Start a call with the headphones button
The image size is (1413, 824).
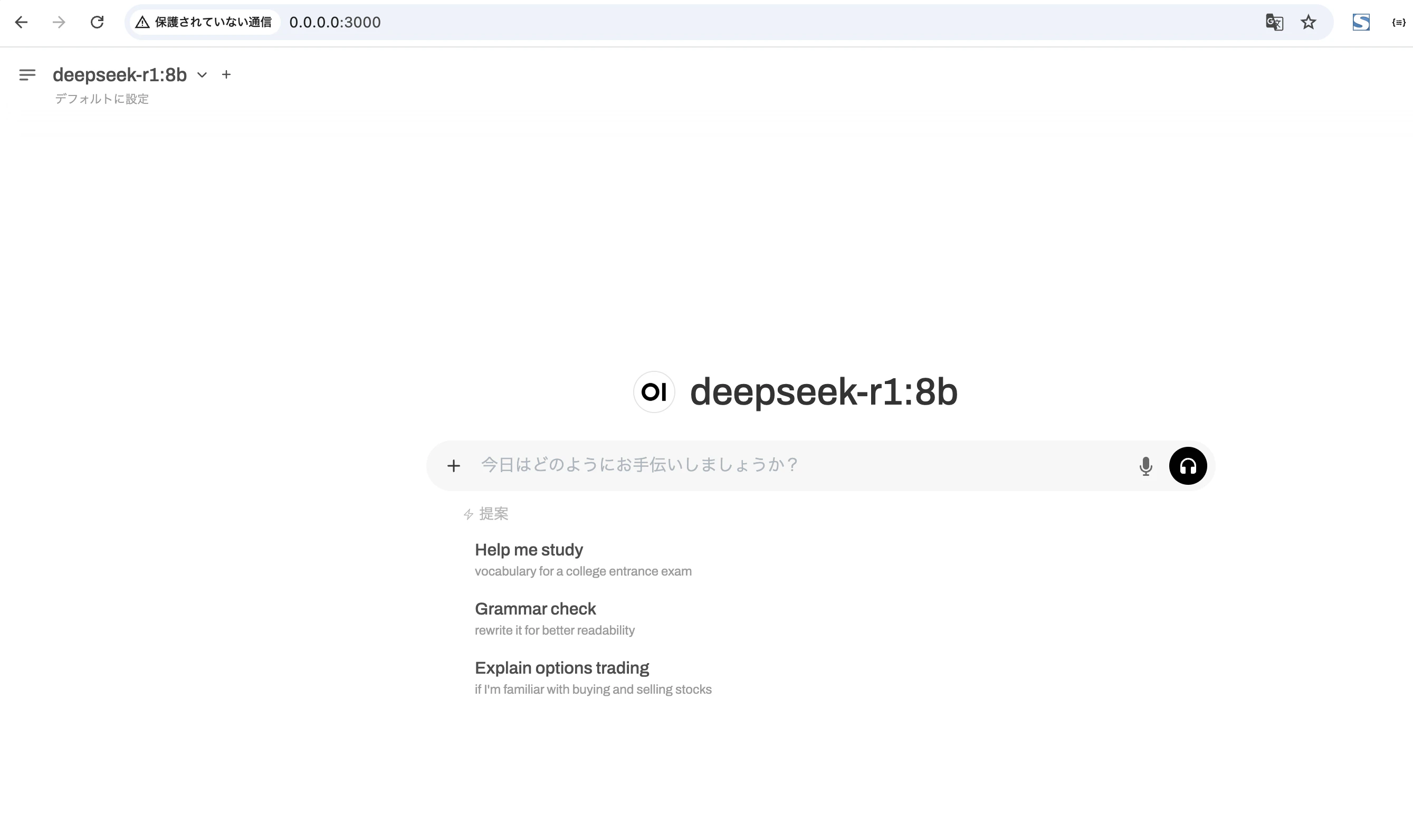point(1188,466)
